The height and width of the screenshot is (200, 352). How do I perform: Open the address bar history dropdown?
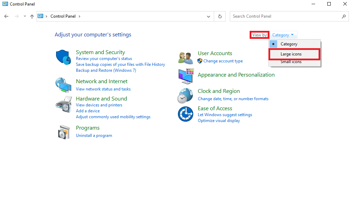(x=209, y=16)
